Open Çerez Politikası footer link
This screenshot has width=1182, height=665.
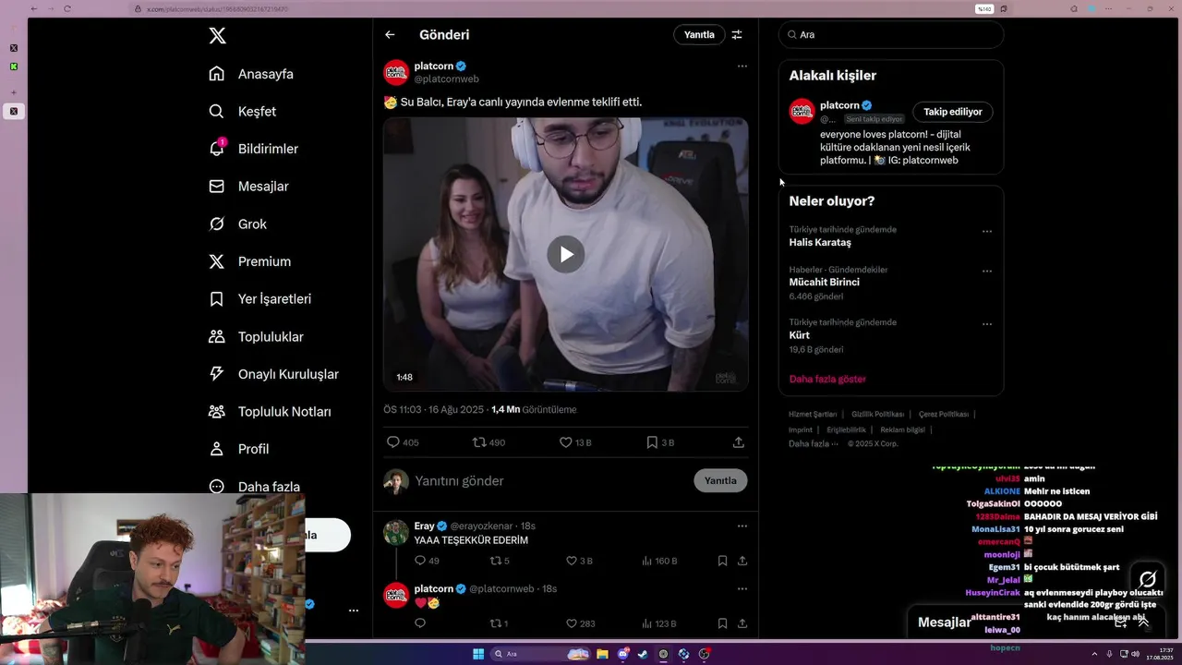(944, 415)
